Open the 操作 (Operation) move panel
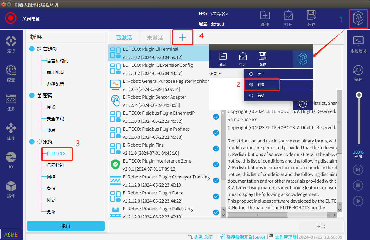Image resolution: width=370 pixels, height=240 pixels. (x=11, y=131)
